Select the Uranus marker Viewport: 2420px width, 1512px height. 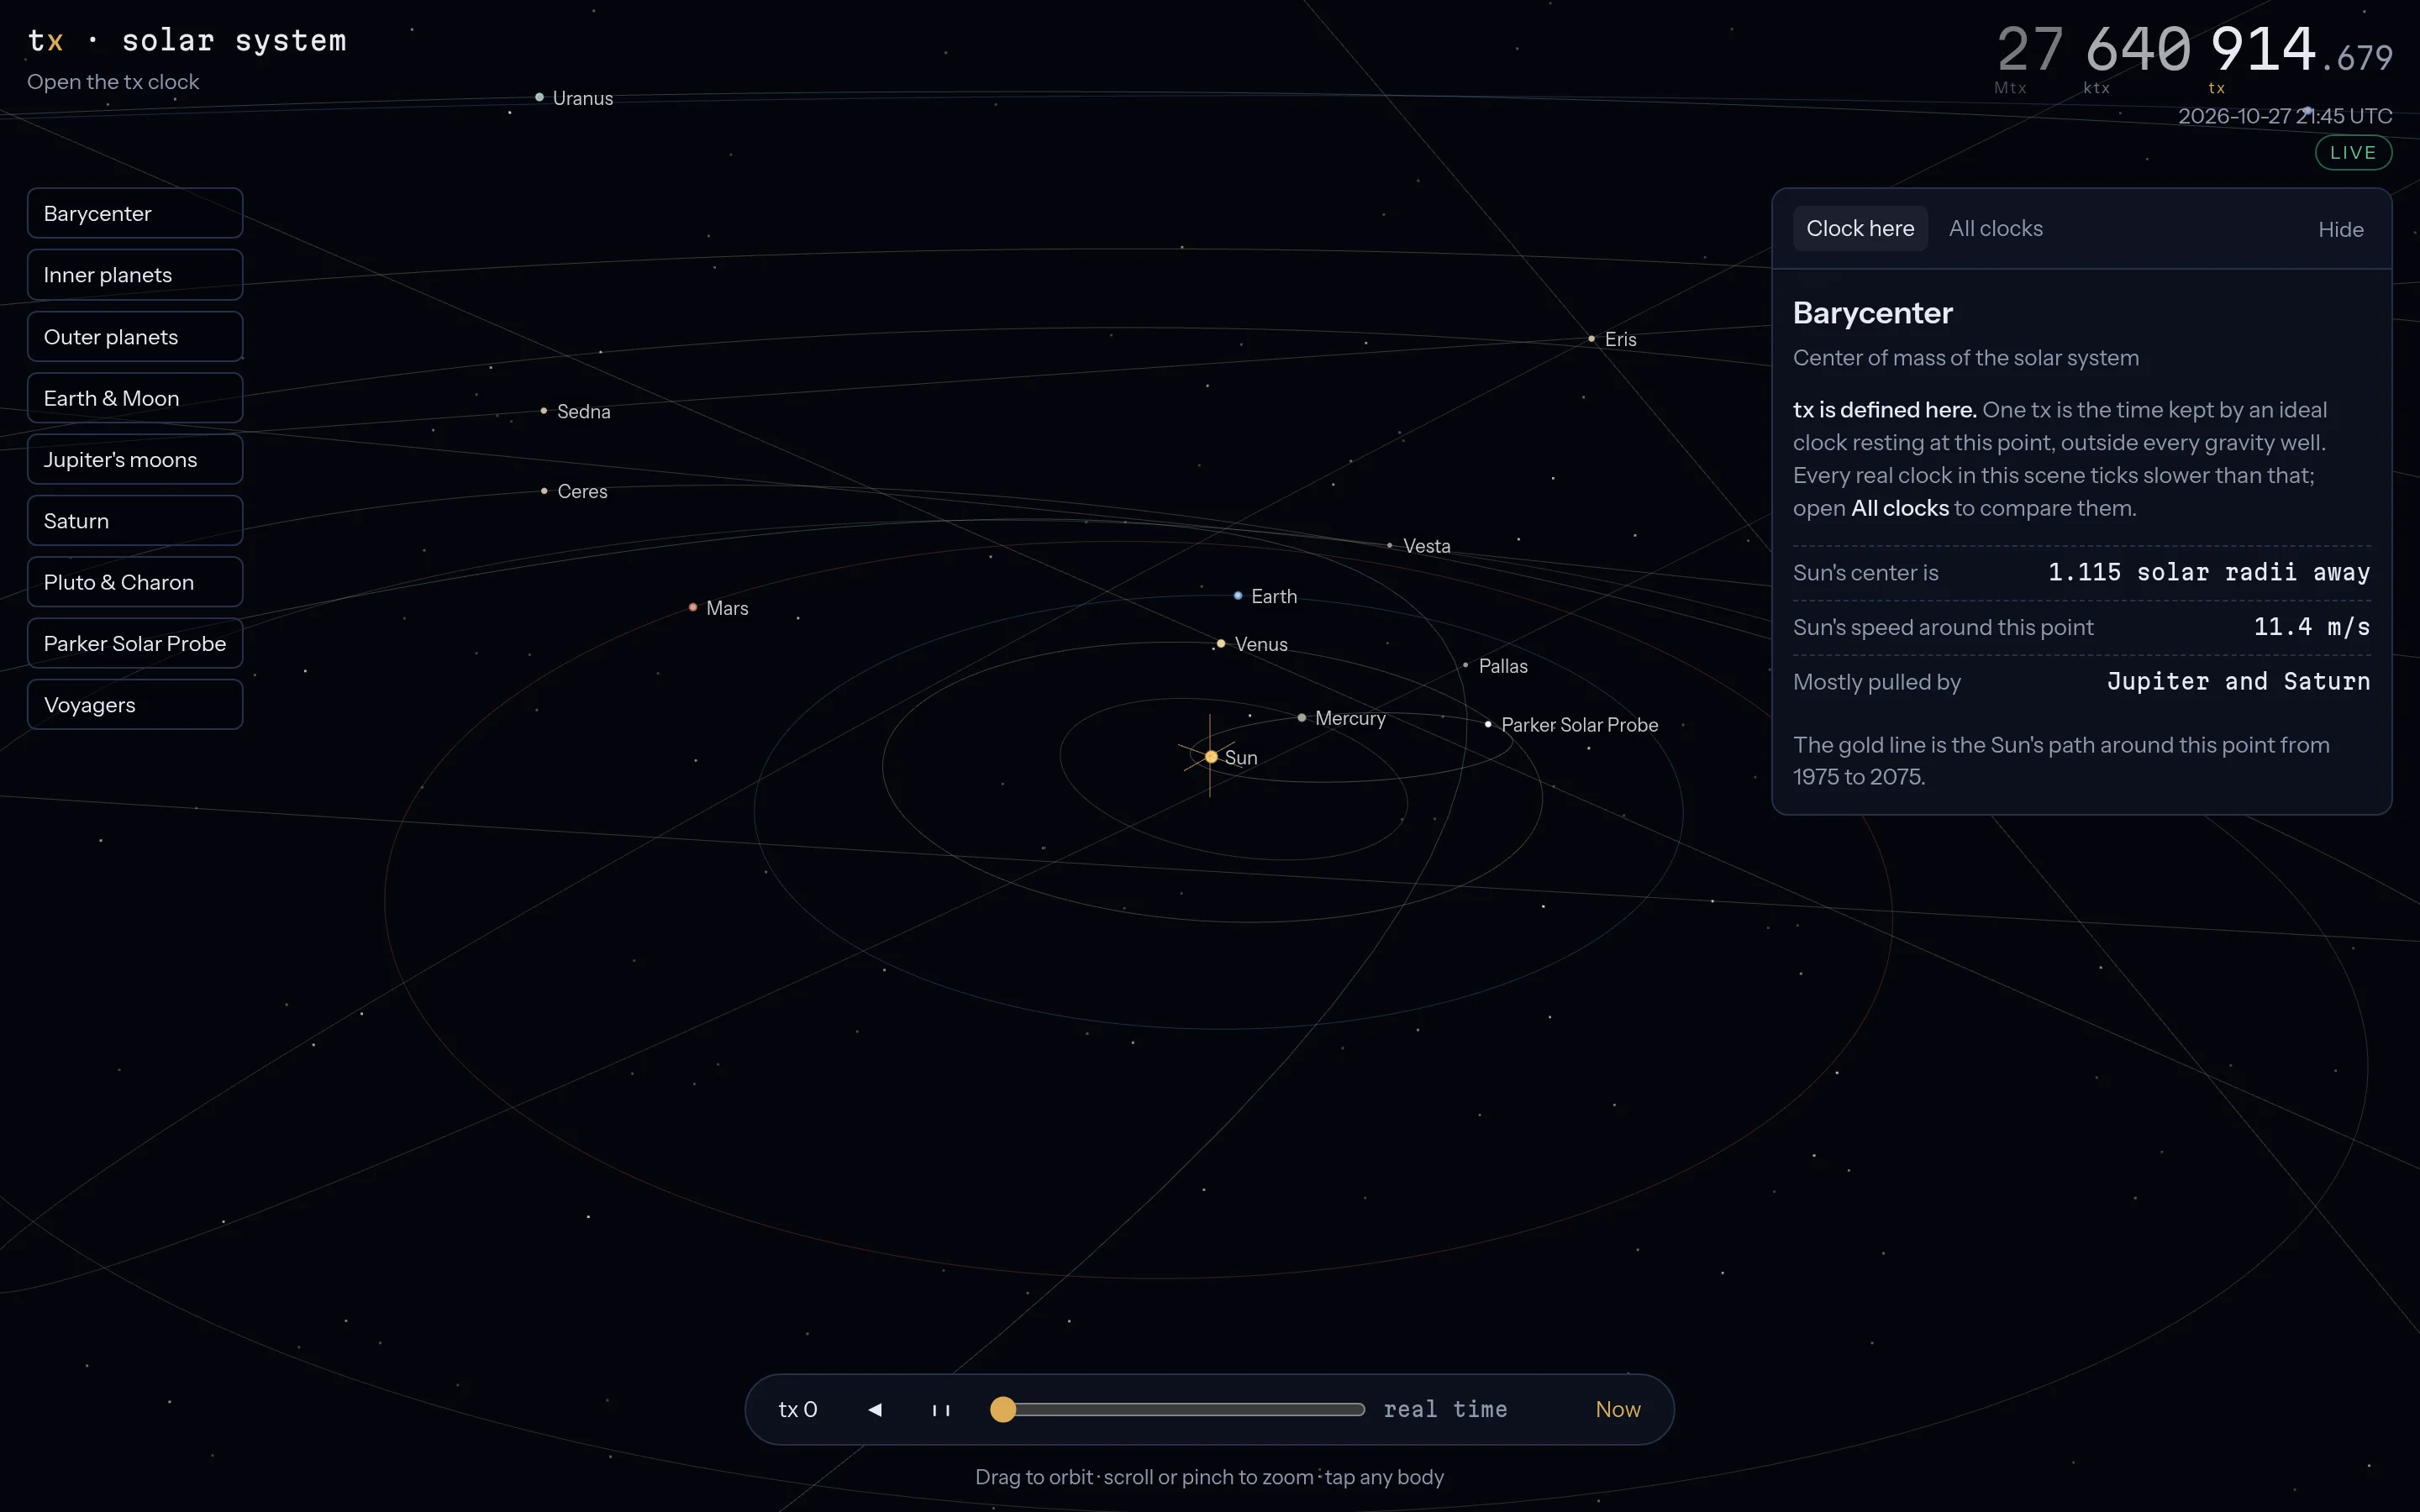[540, 97]
